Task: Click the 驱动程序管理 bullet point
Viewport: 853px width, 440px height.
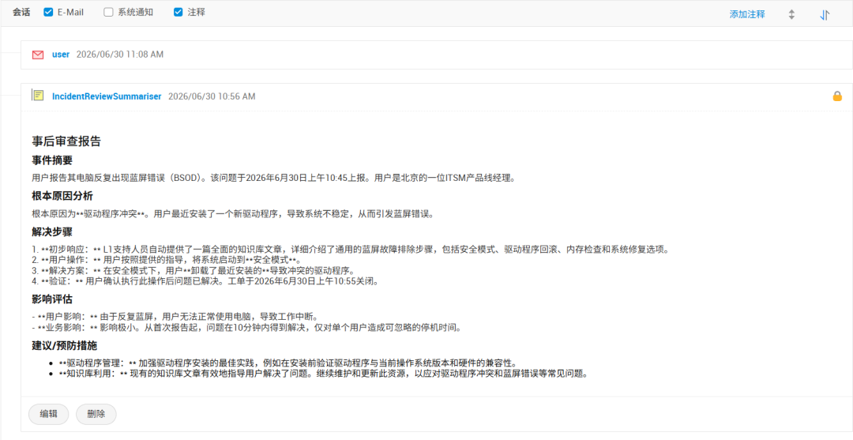Action: coord(287,363)
